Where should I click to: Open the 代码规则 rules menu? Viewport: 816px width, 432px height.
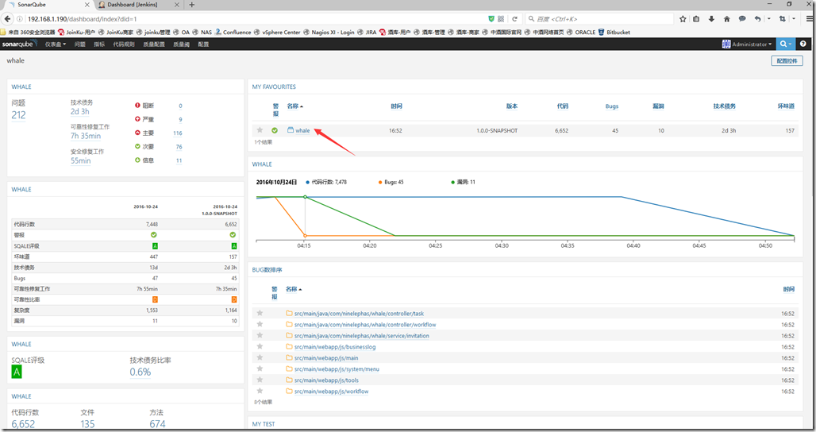(x=124, y=44)
